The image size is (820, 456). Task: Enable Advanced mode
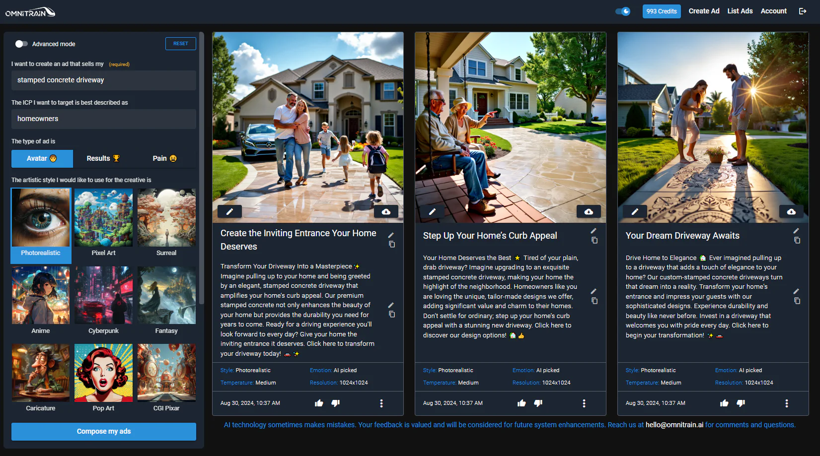pos(21,44)
